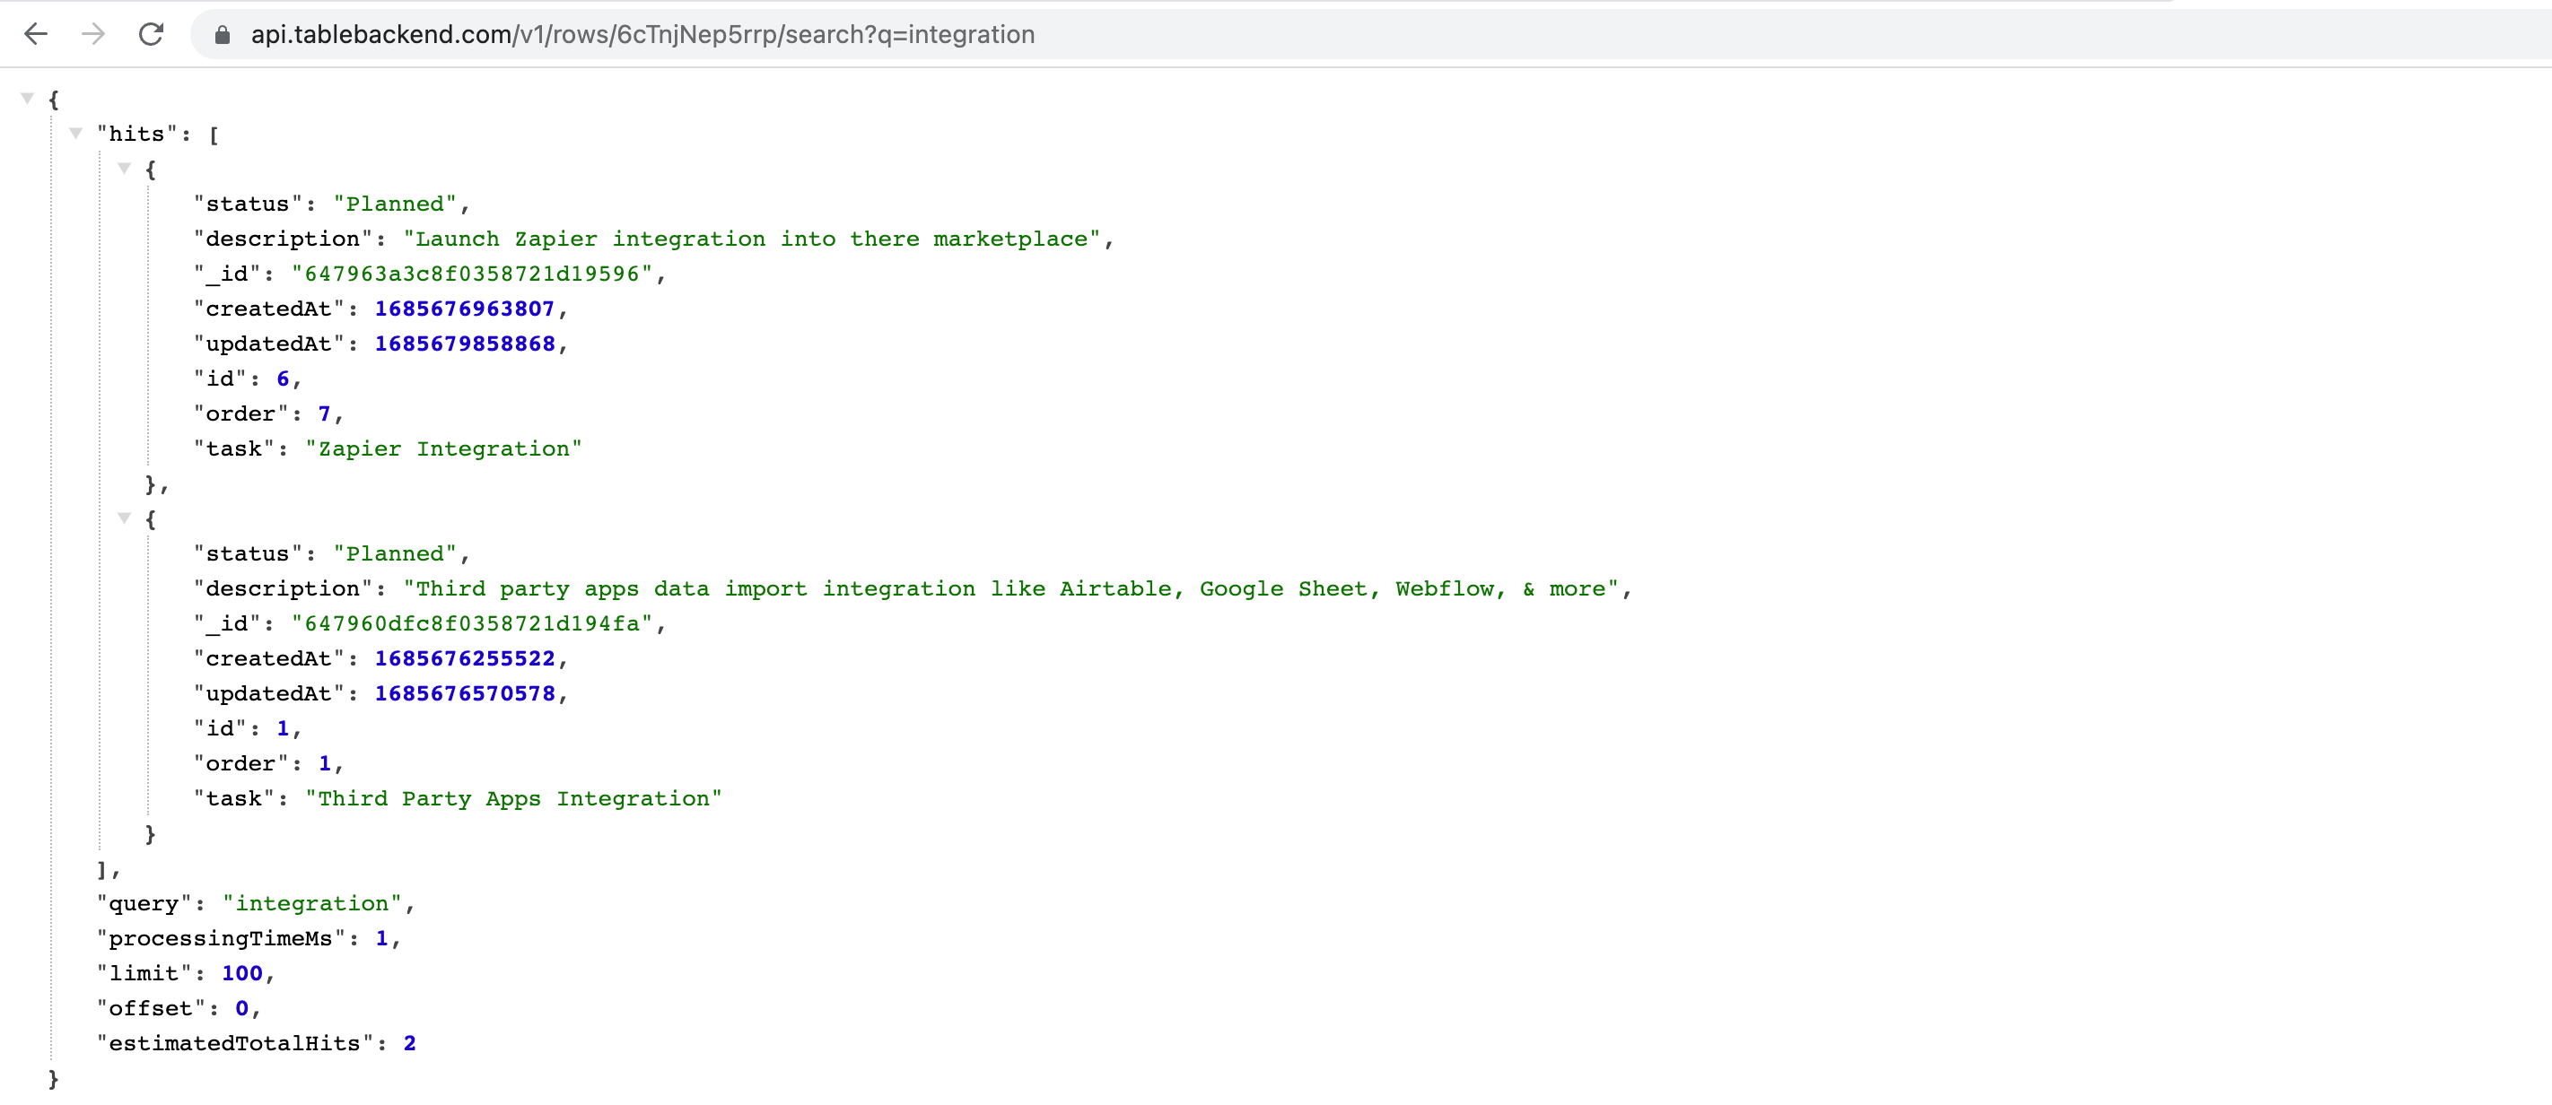Viewport: 2552px width, 1105px height.
Task: Click the "Third Party Apps Integration" value
Action: point(513,798)
